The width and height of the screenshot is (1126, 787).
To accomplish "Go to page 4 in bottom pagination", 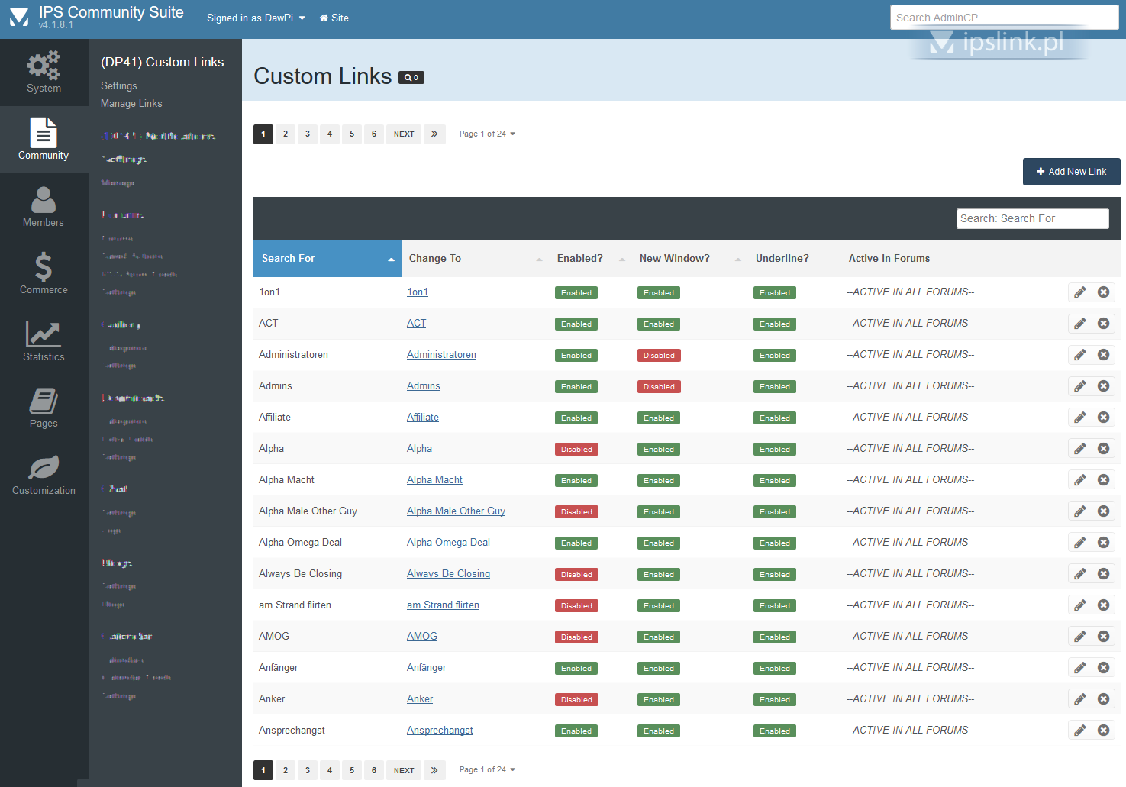I will (x=330, y=770).
